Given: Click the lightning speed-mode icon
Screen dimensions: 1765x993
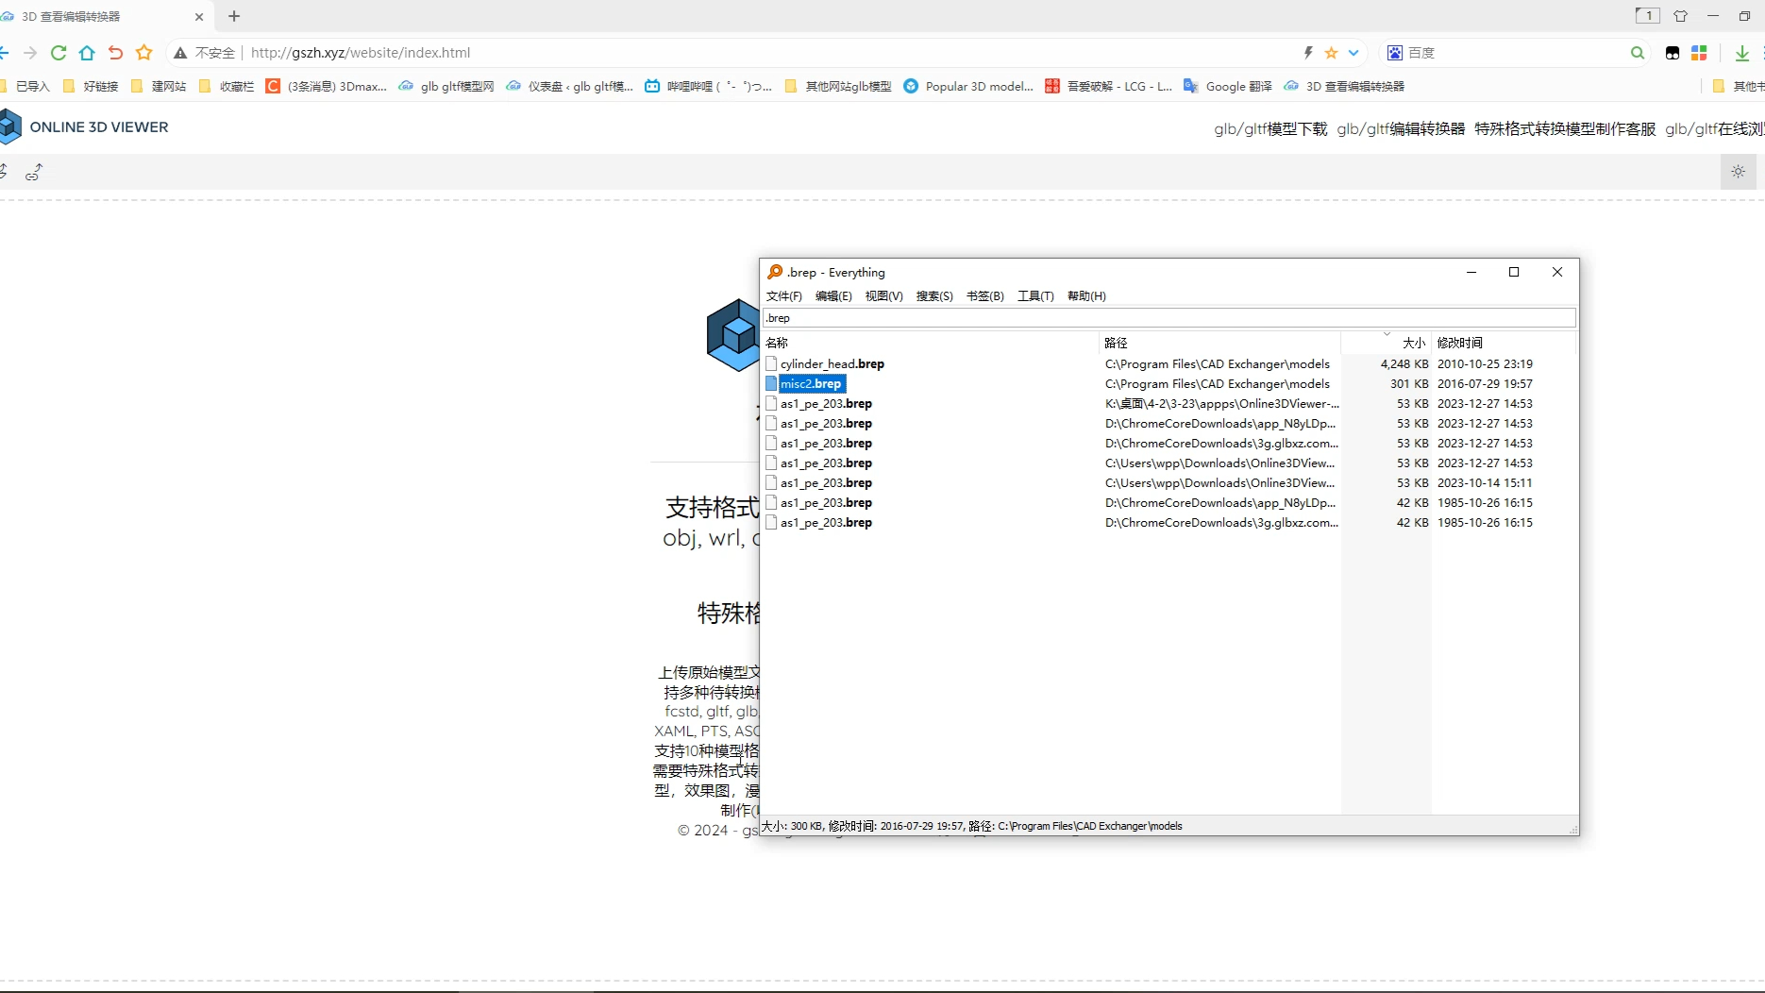Looking at the screenshot, I should point(1308,53).
